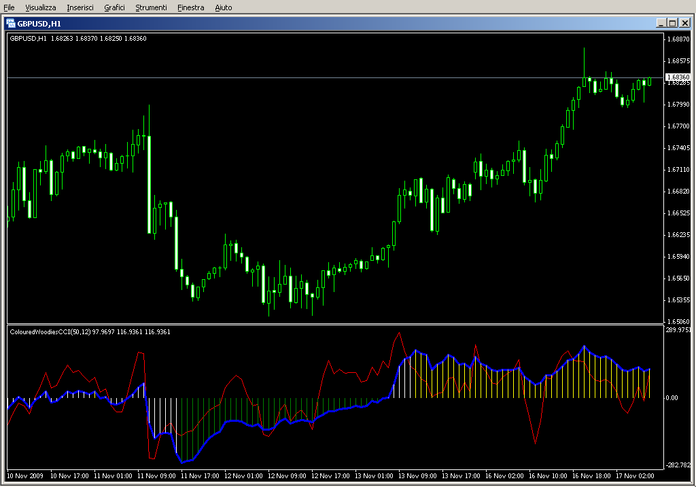Screen dimensions: 696x487
Task: Click the current price tag 1.68360
Action: pos(678,77)
